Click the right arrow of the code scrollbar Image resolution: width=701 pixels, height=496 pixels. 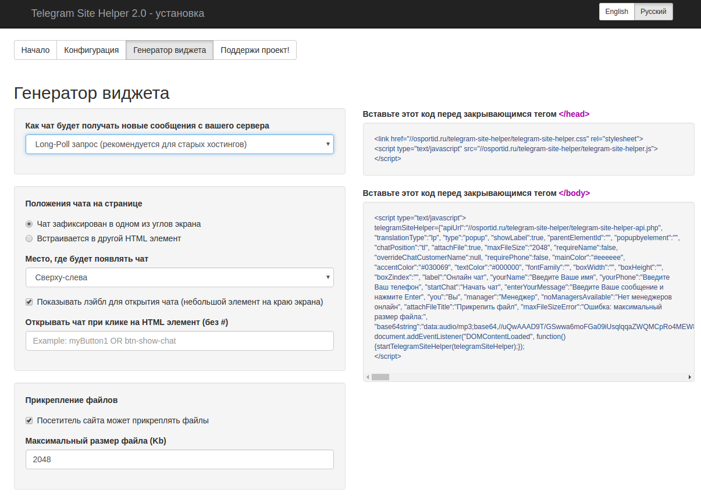pyautogui.click(x=690, y=377)
